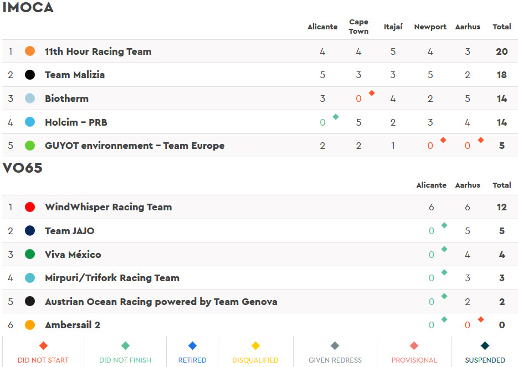Screen dimensions: 518x367
Task: Click the black Team Malizia color dot
Action: (x=30, y=75)
